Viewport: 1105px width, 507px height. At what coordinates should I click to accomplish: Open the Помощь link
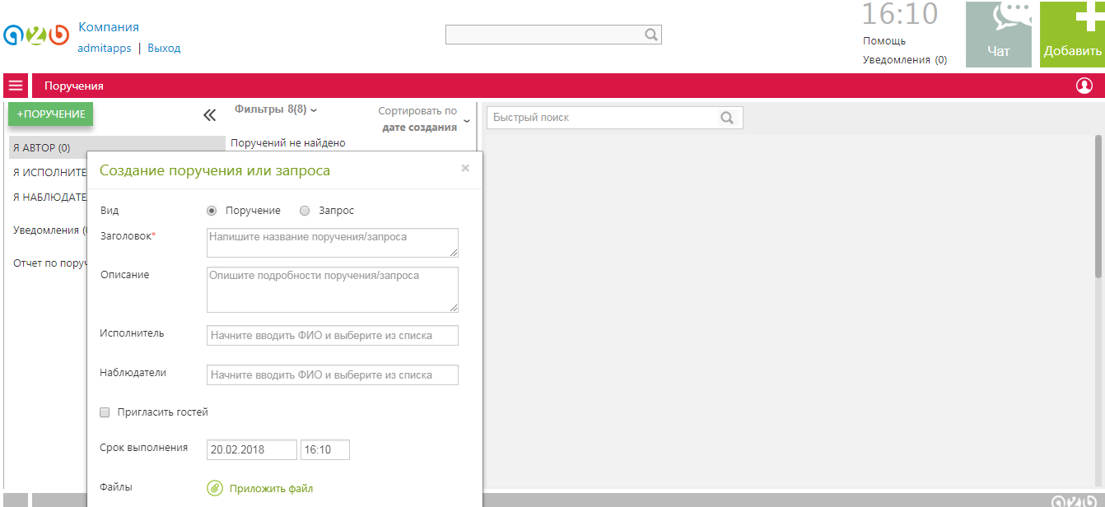[x=884, y=40]
